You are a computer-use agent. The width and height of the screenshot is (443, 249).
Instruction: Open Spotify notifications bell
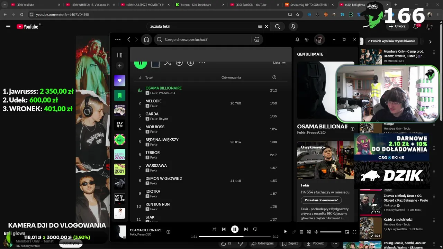[297, 39]
